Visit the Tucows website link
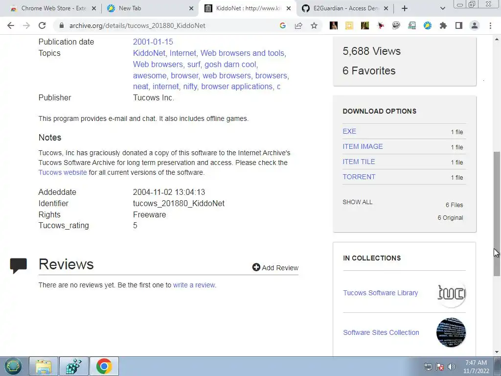The width and height of the screenshot is (501, 376). click(63, 172)
